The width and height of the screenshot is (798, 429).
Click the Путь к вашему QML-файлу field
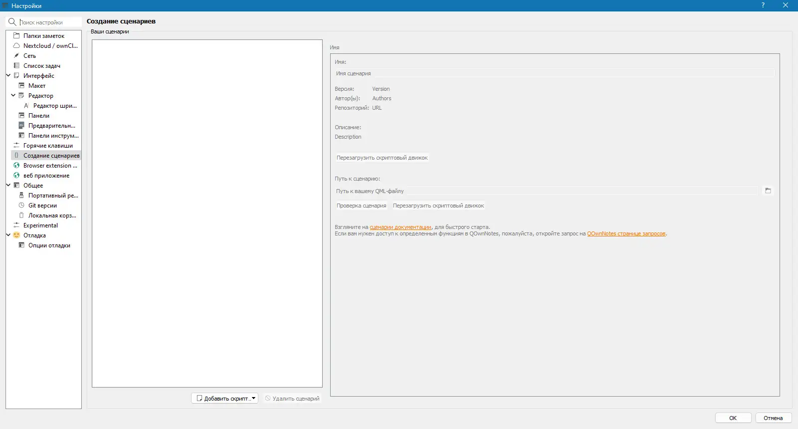point(546,191)
